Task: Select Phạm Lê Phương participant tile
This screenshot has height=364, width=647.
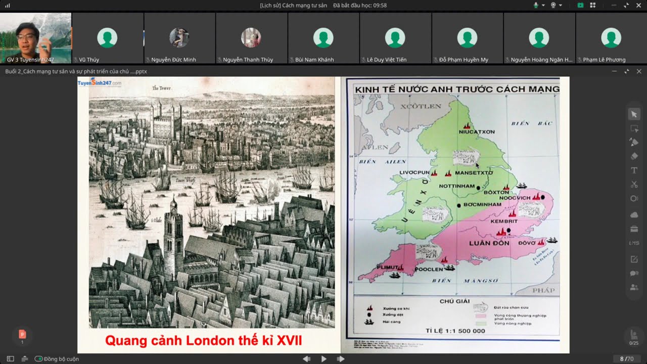Action: (611, 38)
